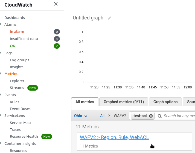The height and width of the screenshot is (153, 195).
Task: Open Resources under Container Insights
Action: pyautogui.click(x=18, y=151)
